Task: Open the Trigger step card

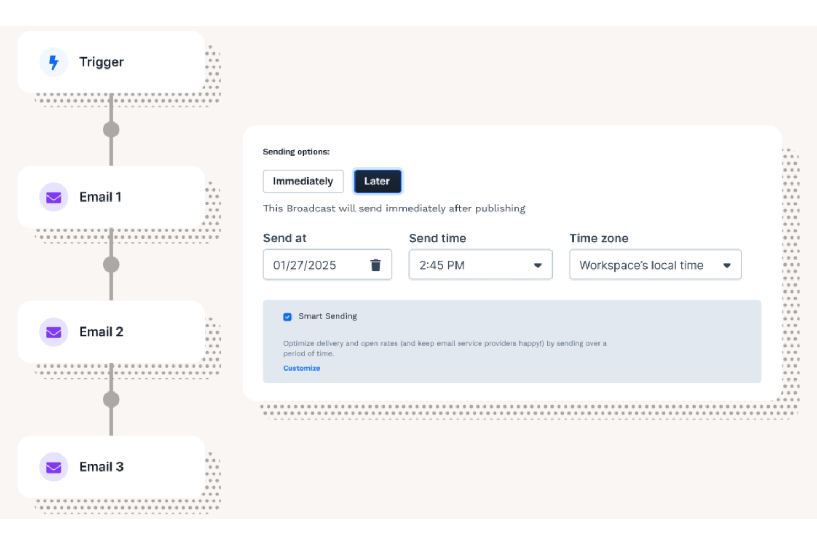Action: pyautogui.click(x=111, y=62)
